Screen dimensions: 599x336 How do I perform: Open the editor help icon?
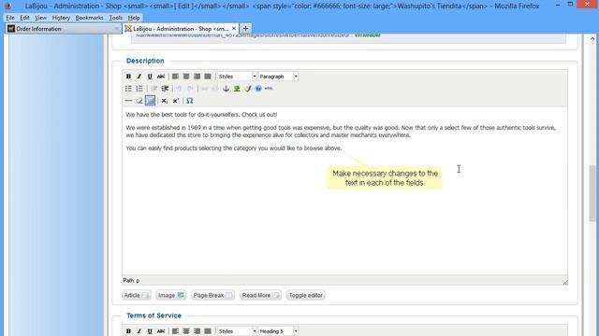pyautogui.click(x=258, y=89)
